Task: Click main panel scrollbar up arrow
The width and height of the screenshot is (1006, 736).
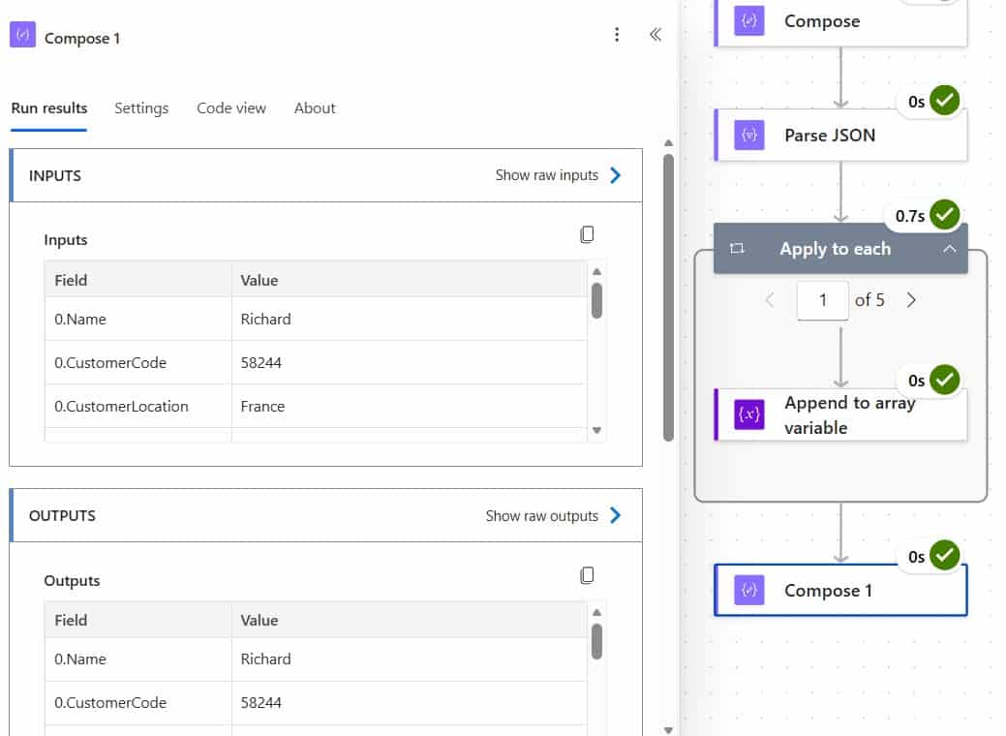Action: (668, 143)
